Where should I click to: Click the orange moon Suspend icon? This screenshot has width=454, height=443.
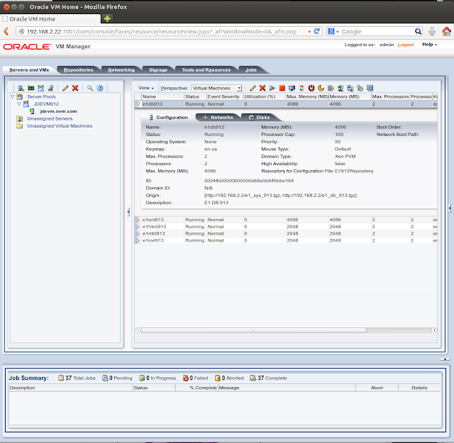(x=321, y=88)
